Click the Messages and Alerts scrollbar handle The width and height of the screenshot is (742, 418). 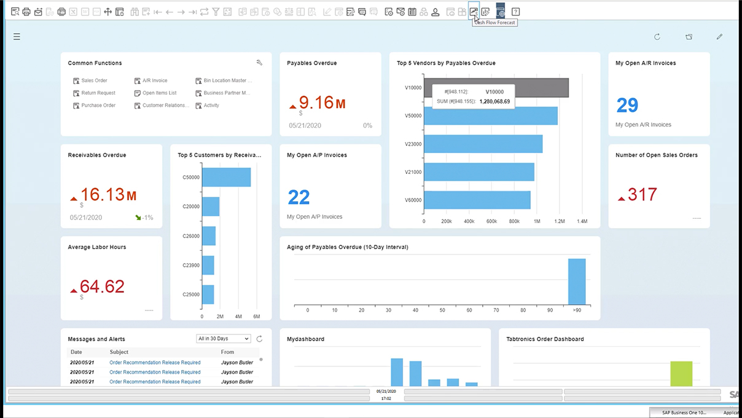pos(260,360)
